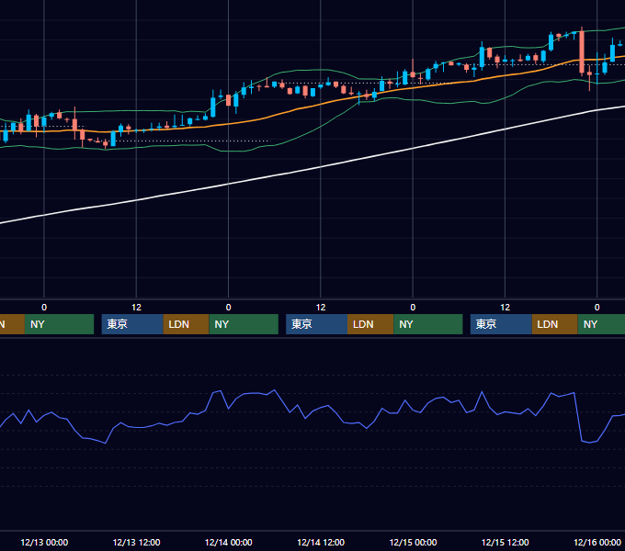Select the LDN session block before 12/14 00:00
The height and width of the screenshot is (551, 625).
point(187,324)
